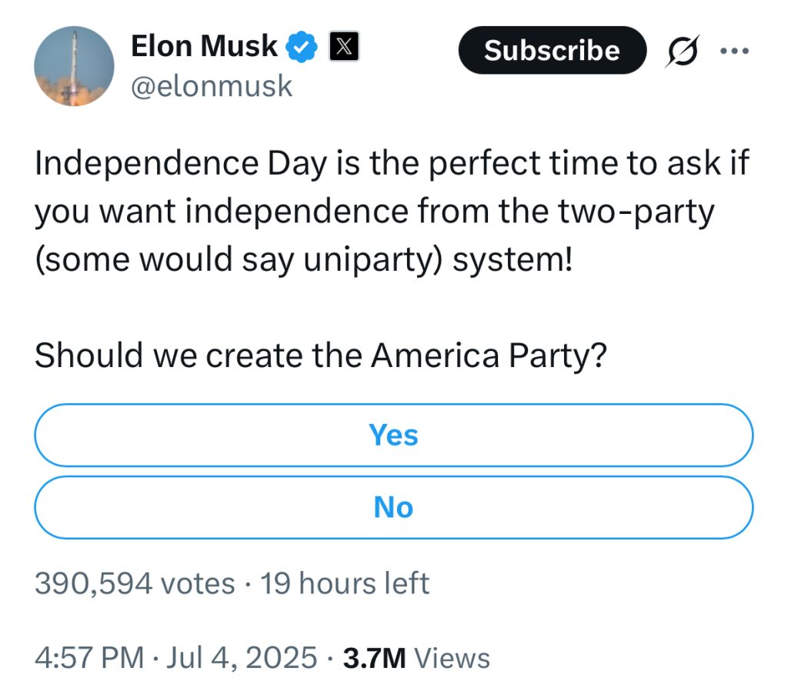Subscribe to Elon Musk's account
Viewport: 788px width, 698px height.
(553, 50)
